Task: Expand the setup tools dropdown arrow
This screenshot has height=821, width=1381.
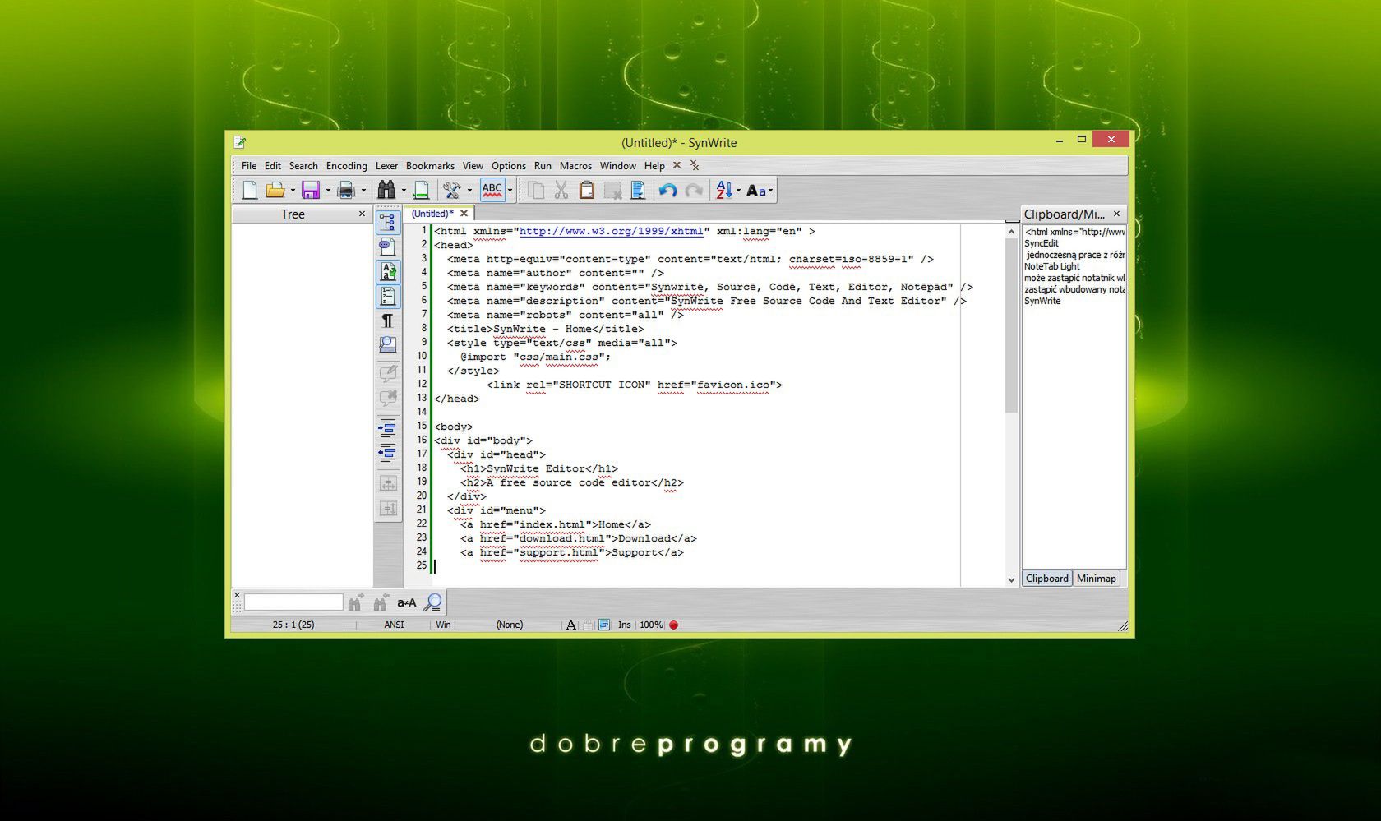Action: coord(469,191)
